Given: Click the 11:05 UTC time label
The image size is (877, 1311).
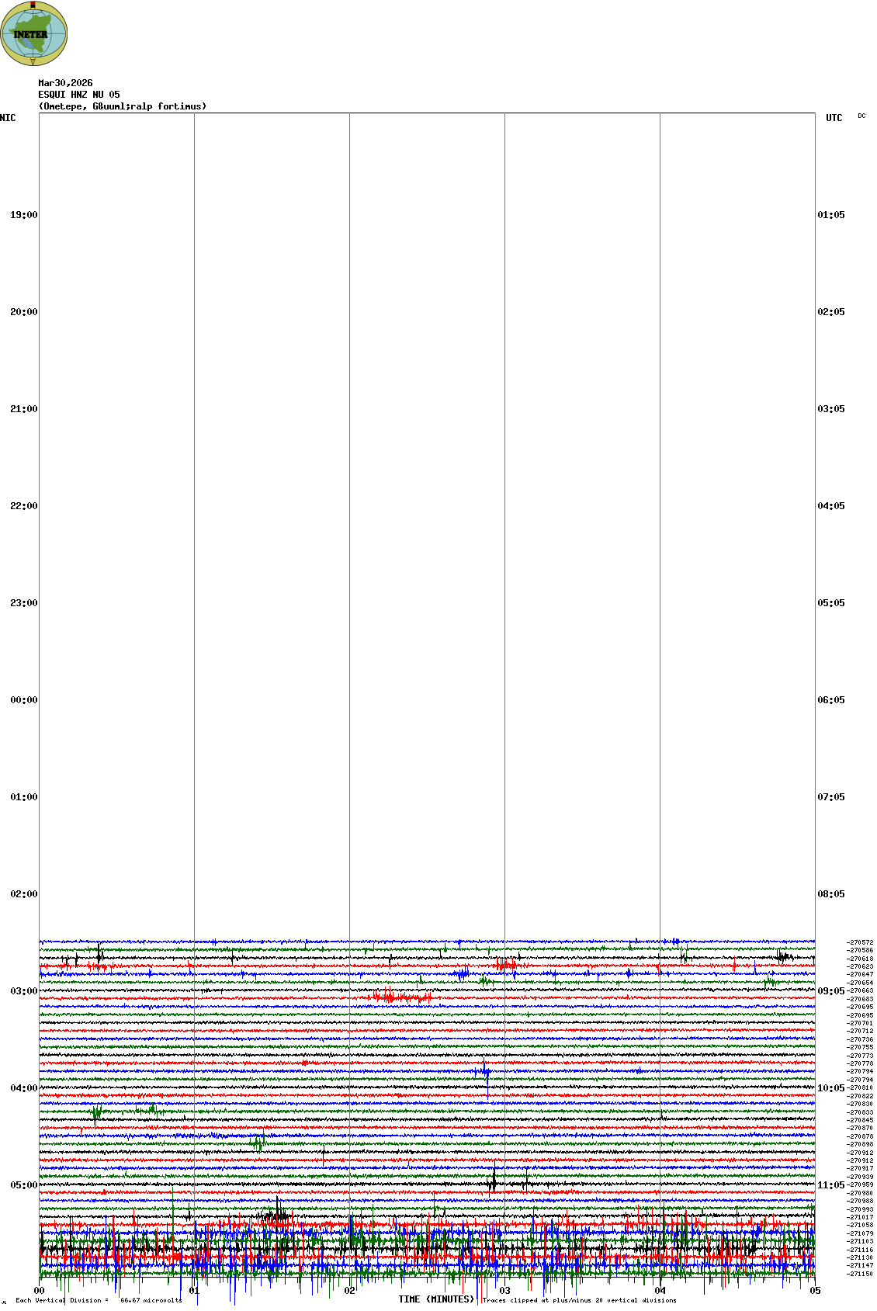Looking at the screenshot, I should coord(831,1185).
